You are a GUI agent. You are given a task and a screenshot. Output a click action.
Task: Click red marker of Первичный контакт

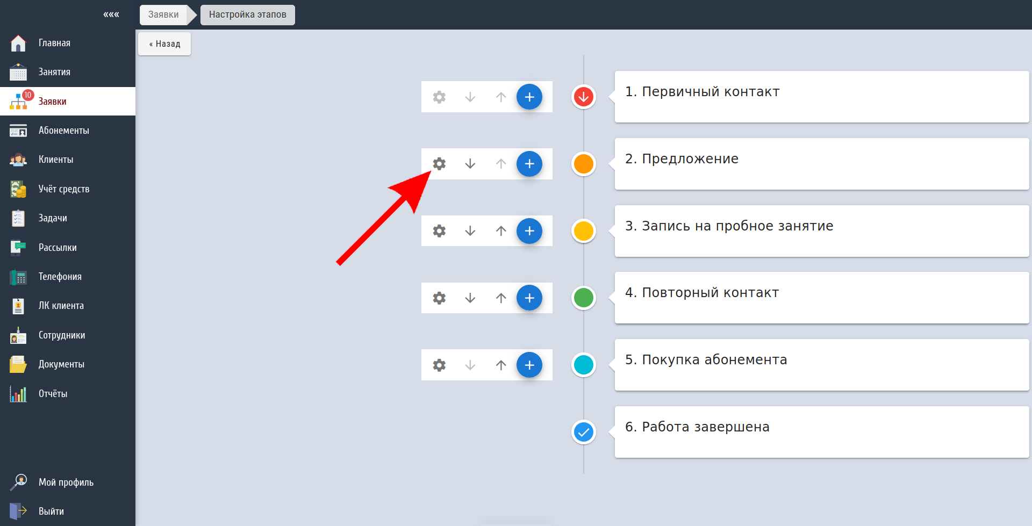click(584, 97)
